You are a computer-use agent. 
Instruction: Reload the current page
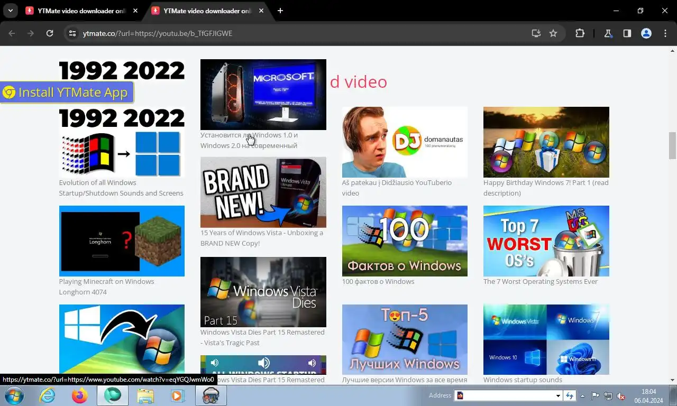click(50, 33)
